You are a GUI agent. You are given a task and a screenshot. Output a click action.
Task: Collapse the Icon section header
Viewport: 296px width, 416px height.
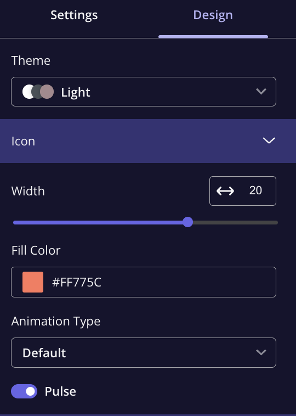(148, 141)
